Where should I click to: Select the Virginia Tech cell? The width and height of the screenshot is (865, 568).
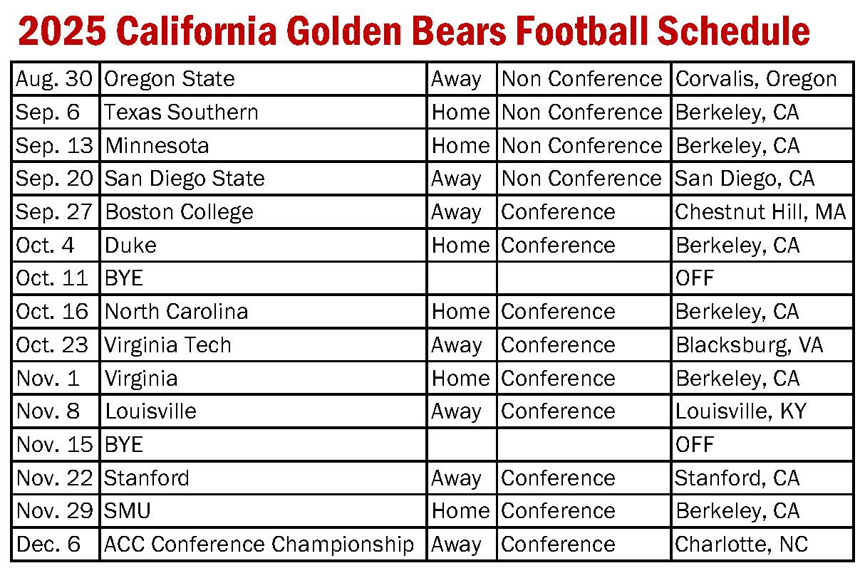(263, 345)
